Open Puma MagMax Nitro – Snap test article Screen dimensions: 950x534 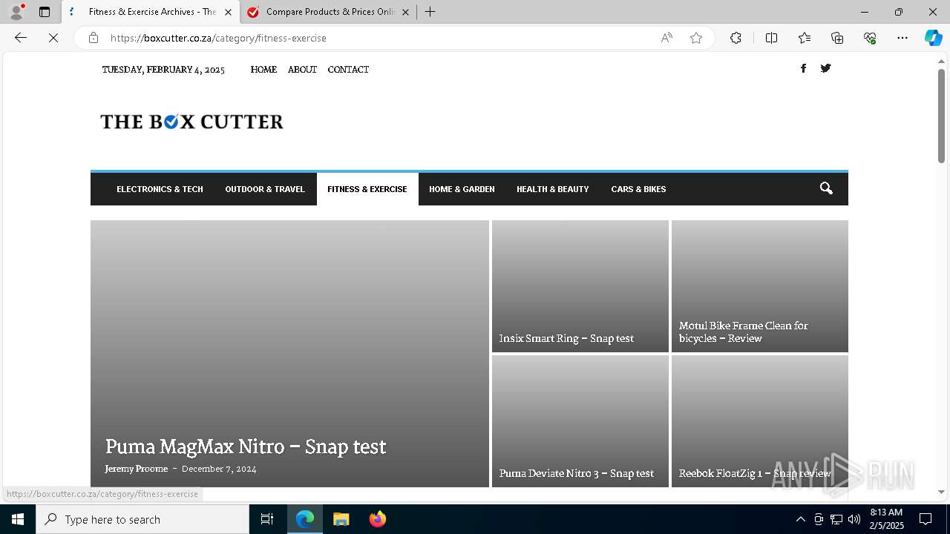pos(246,446)
